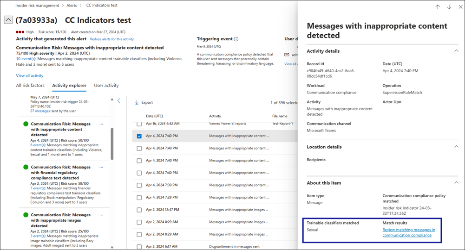The width and height of the screenshot is (465, 250).
Task: Open the User activity tab
Action: coord(106,86)
